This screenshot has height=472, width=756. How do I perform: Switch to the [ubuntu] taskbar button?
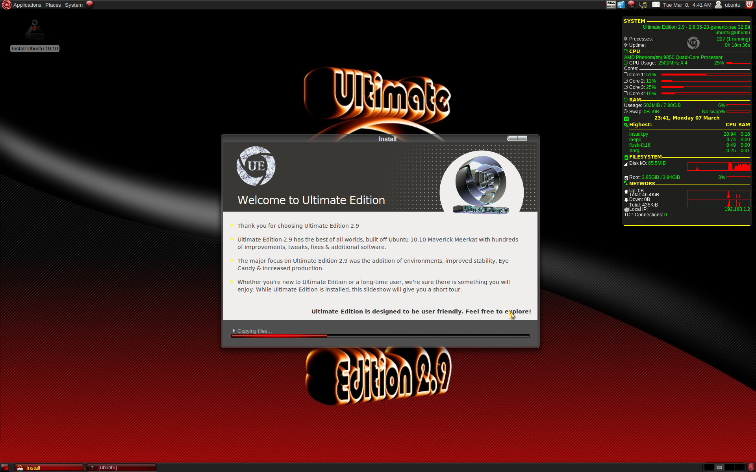(x=122, y=467)
